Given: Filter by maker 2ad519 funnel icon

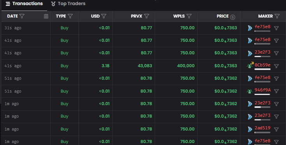Looking at the screenshot, I should coord(276,129).
